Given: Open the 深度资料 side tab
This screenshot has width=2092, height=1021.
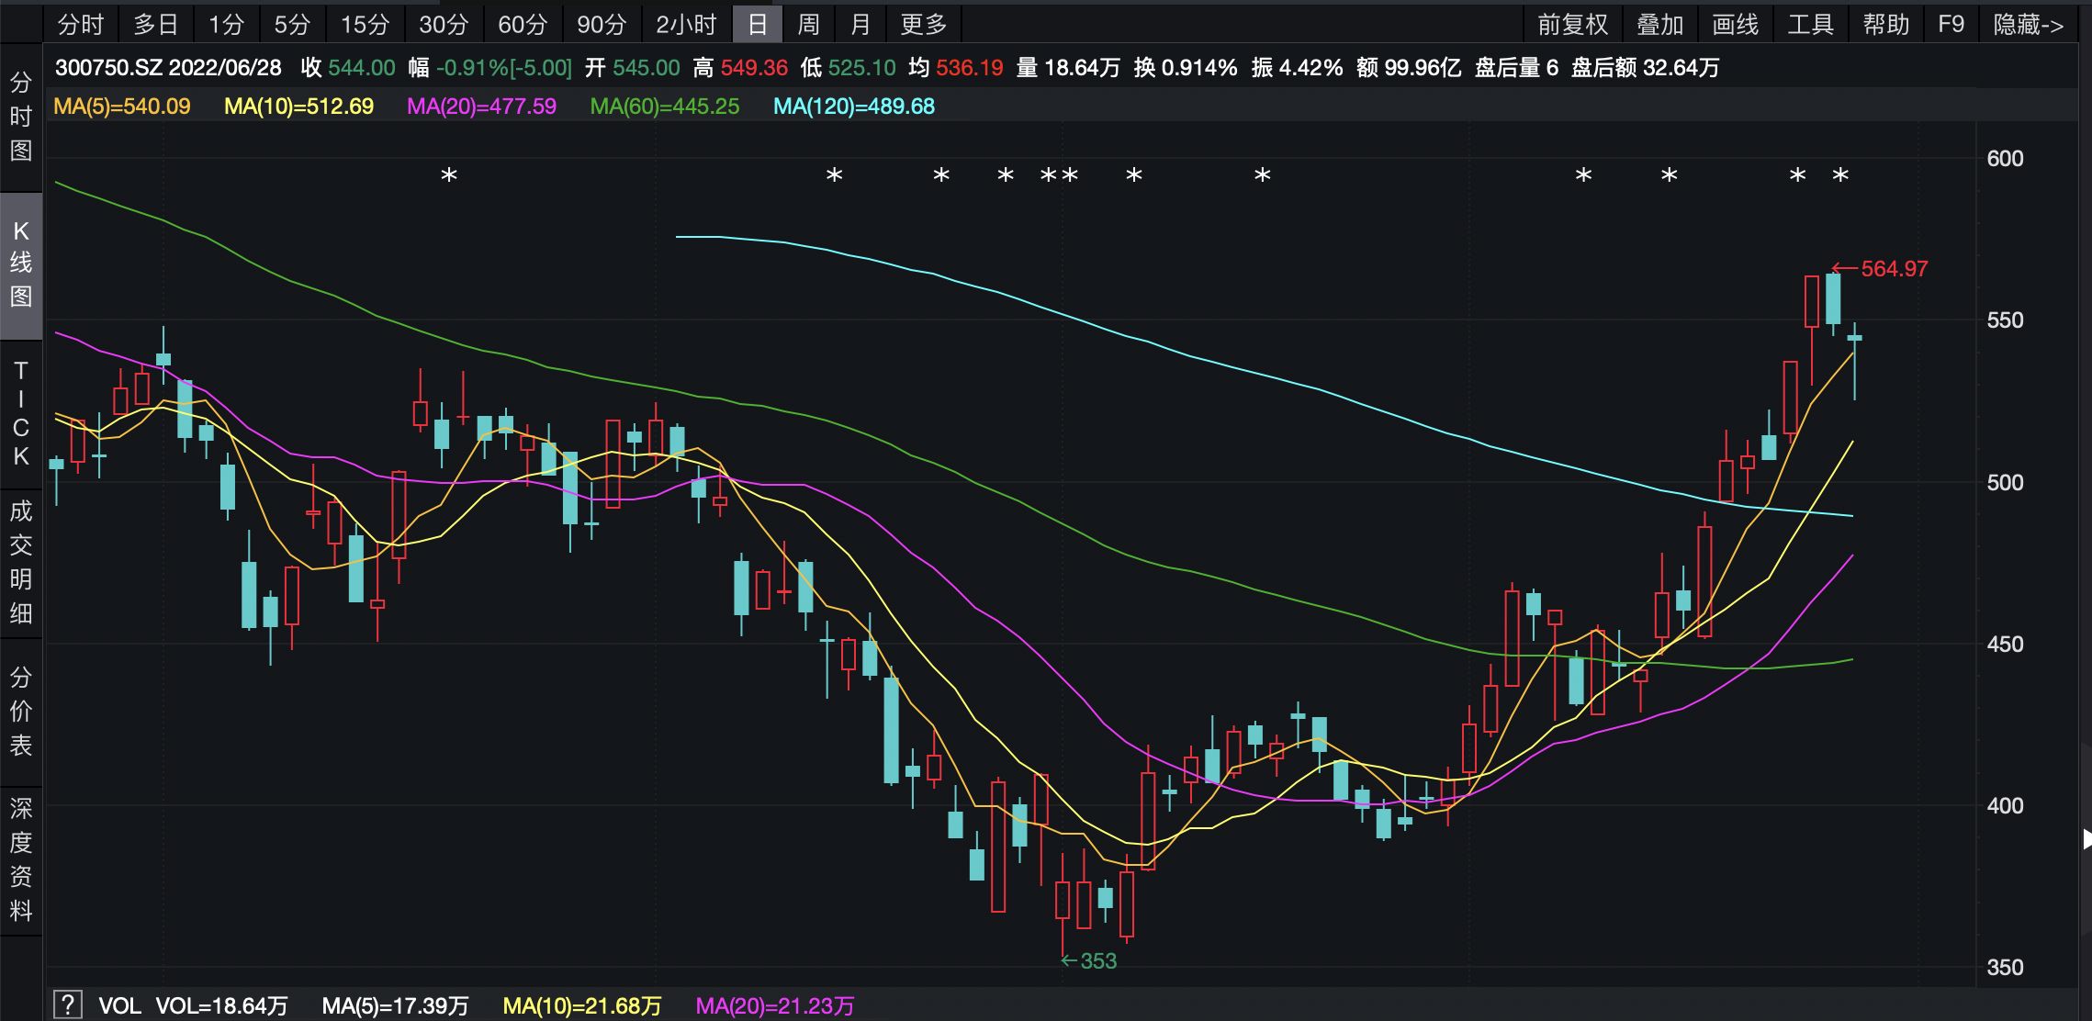Looking at the screenshot, I should [x=20, y=858].
